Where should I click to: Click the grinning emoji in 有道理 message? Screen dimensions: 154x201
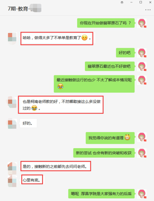click(x=127, y=137)
